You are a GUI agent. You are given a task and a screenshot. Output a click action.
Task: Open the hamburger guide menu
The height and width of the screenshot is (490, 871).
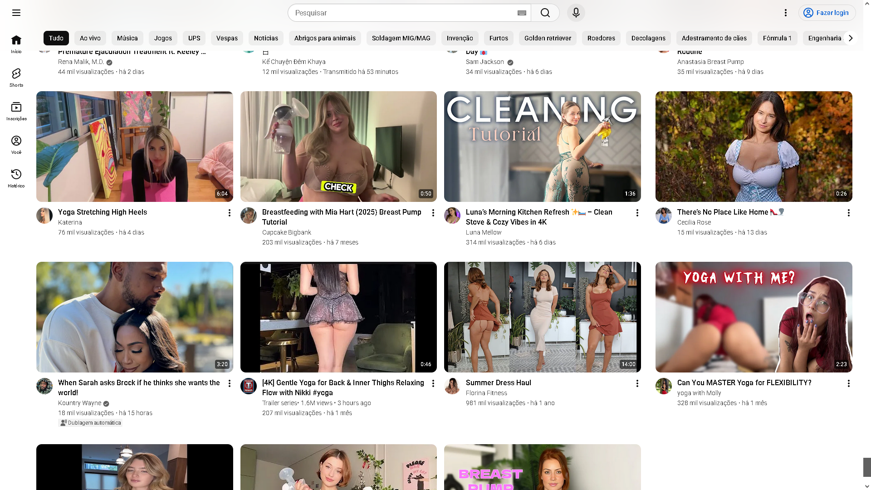point(16,13)
